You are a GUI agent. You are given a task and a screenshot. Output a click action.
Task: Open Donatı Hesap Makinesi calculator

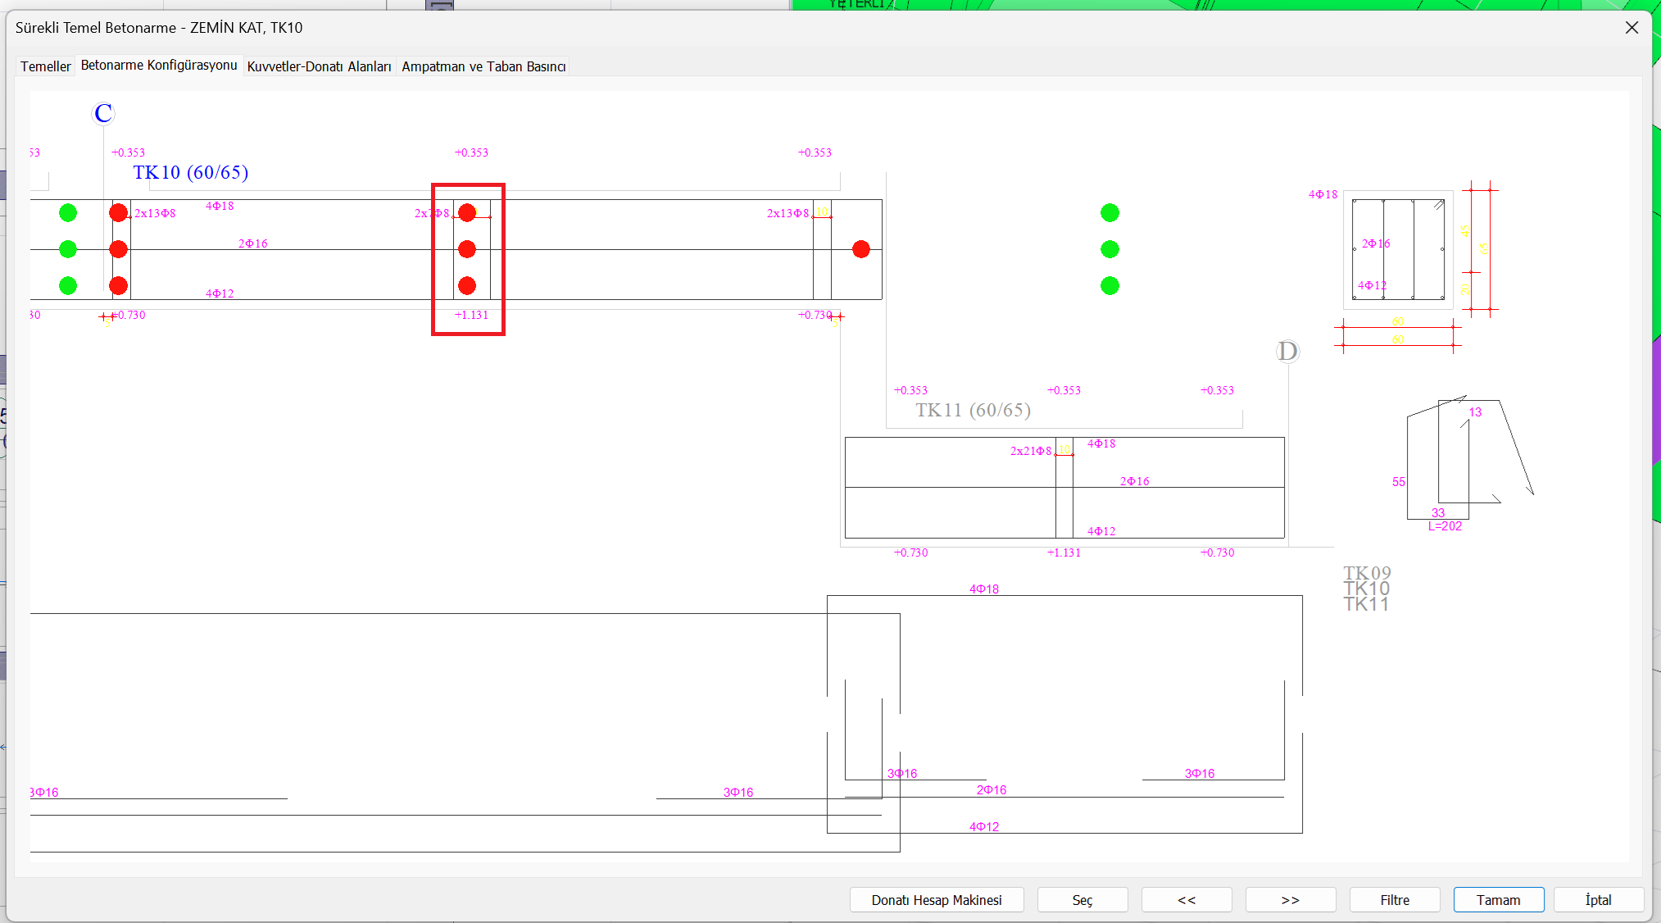tap(936, 899)
